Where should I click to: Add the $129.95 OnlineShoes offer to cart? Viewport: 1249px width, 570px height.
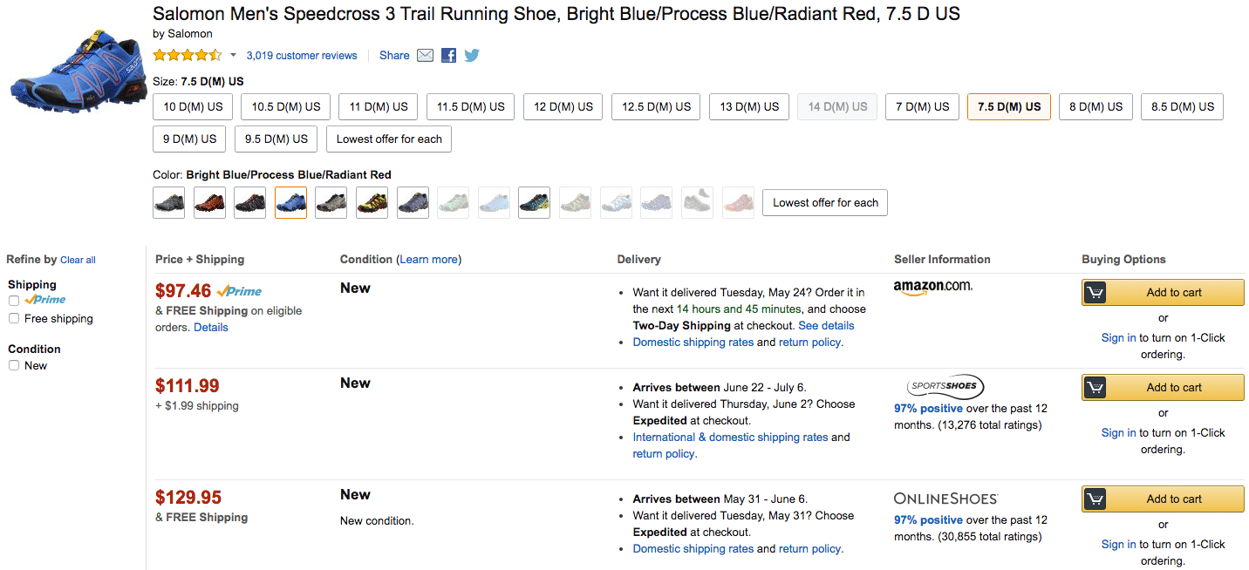coord(1163,499)
